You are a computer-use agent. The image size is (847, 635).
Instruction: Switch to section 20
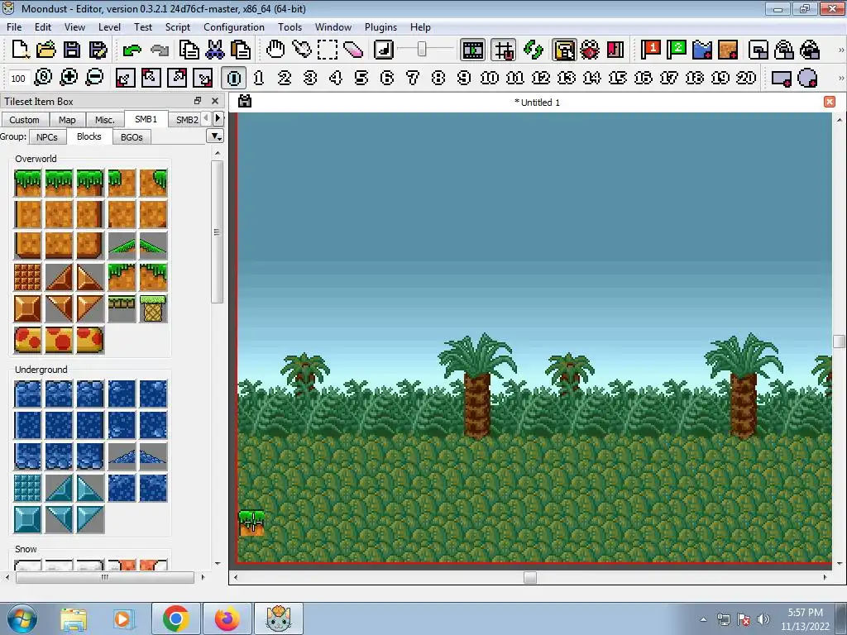(746, 78)
